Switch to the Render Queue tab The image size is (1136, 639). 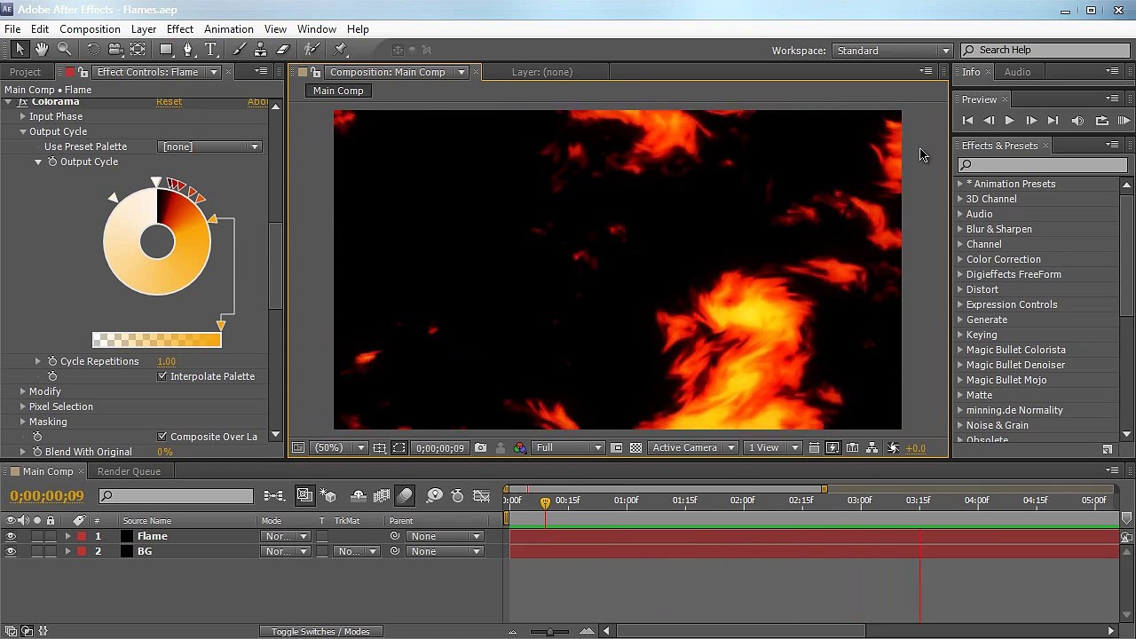[129, 471]
